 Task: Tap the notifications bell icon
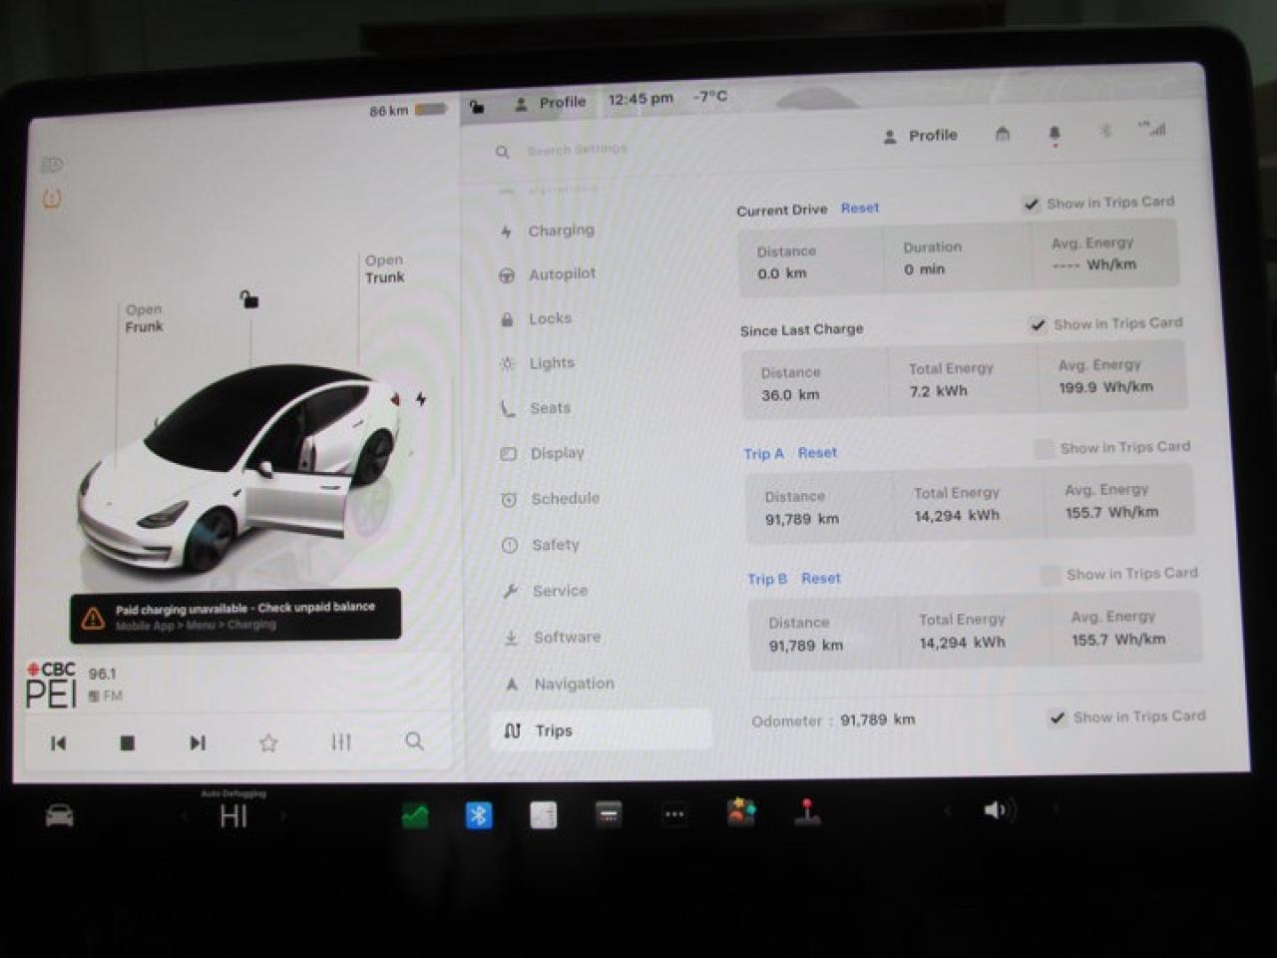[1055, 134]
